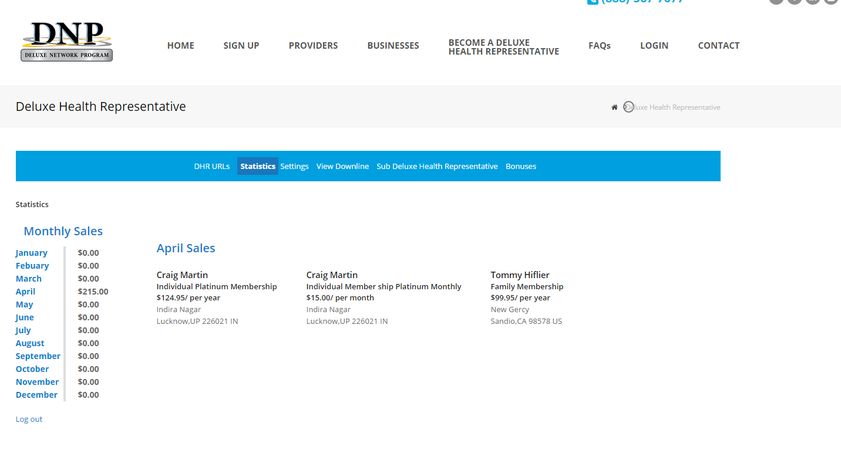The height and width of the screenshot is (450, 841).
Task: Click the Individual Member ship Platinum Monthly text
Action: 384,287
